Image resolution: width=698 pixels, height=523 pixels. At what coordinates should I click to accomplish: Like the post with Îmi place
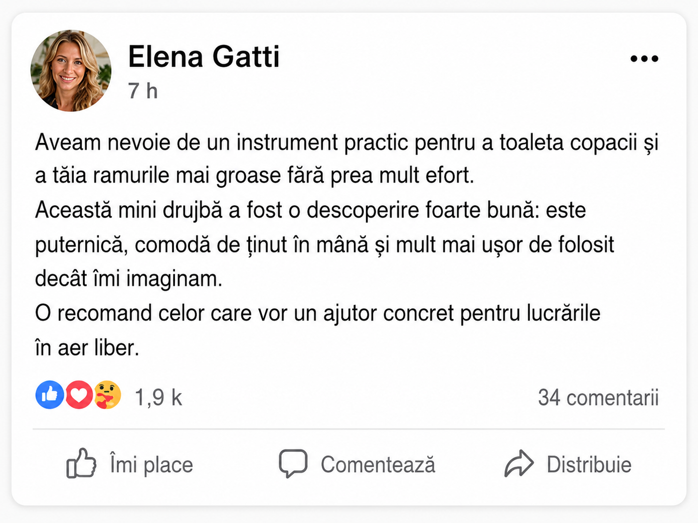point(151,465)
